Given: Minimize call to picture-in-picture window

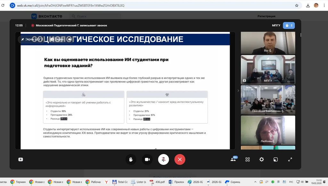Looking at the screenshot, I should tap(275, 159).
